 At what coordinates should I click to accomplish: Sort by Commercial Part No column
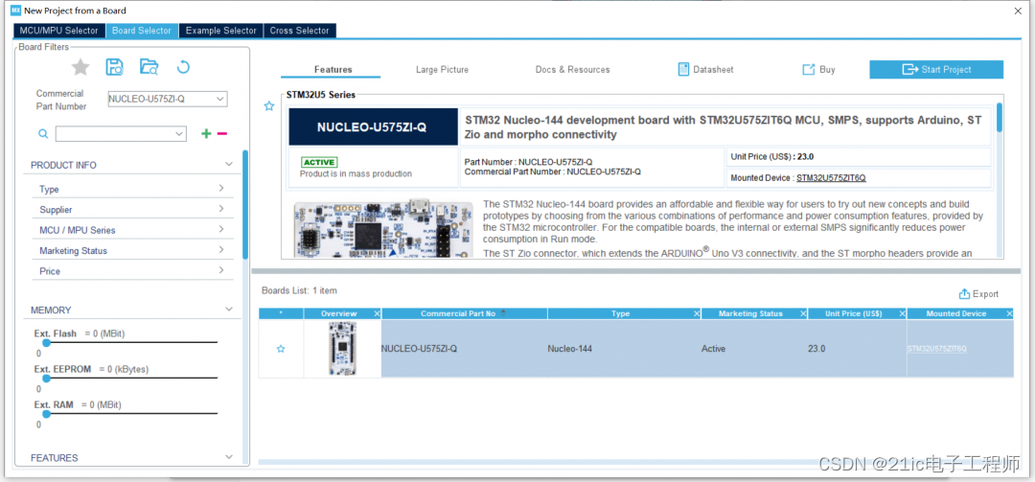coord(465,313)
